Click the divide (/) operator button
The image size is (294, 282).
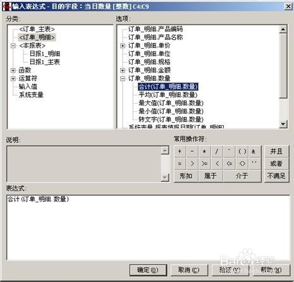click(x=217, y=151)
